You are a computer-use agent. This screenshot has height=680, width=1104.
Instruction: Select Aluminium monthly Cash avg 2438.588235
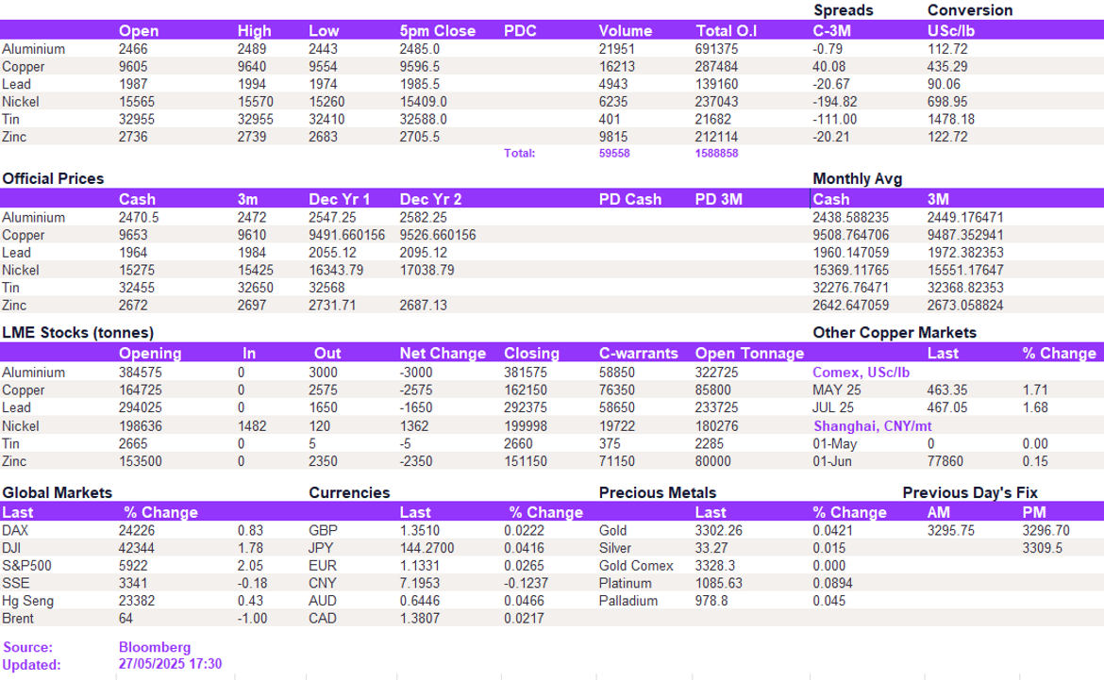850,218
